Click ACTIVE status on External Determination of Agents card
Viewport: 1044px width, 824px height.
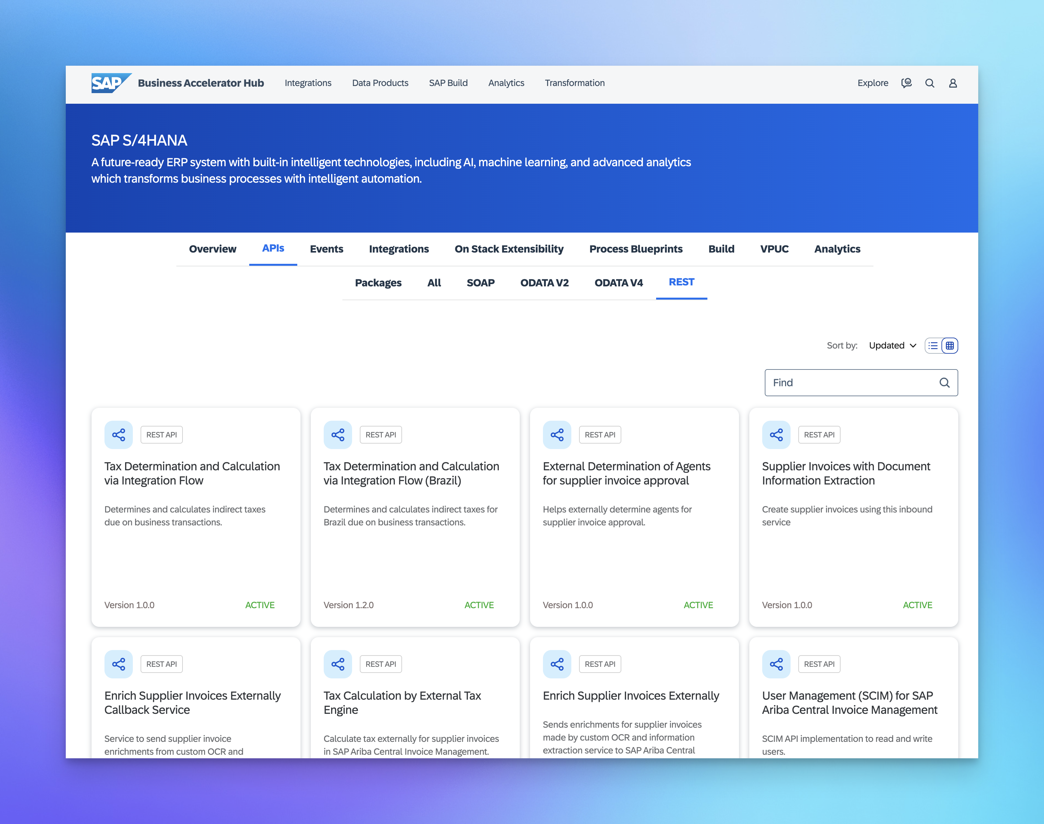point(698,605)
